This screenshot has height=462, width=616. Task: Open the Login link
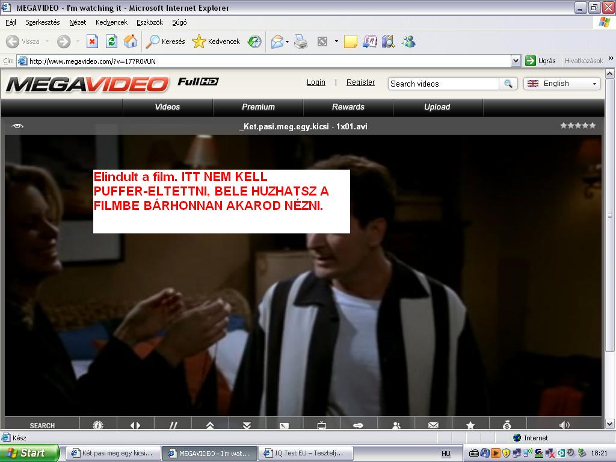coord(316,82)
